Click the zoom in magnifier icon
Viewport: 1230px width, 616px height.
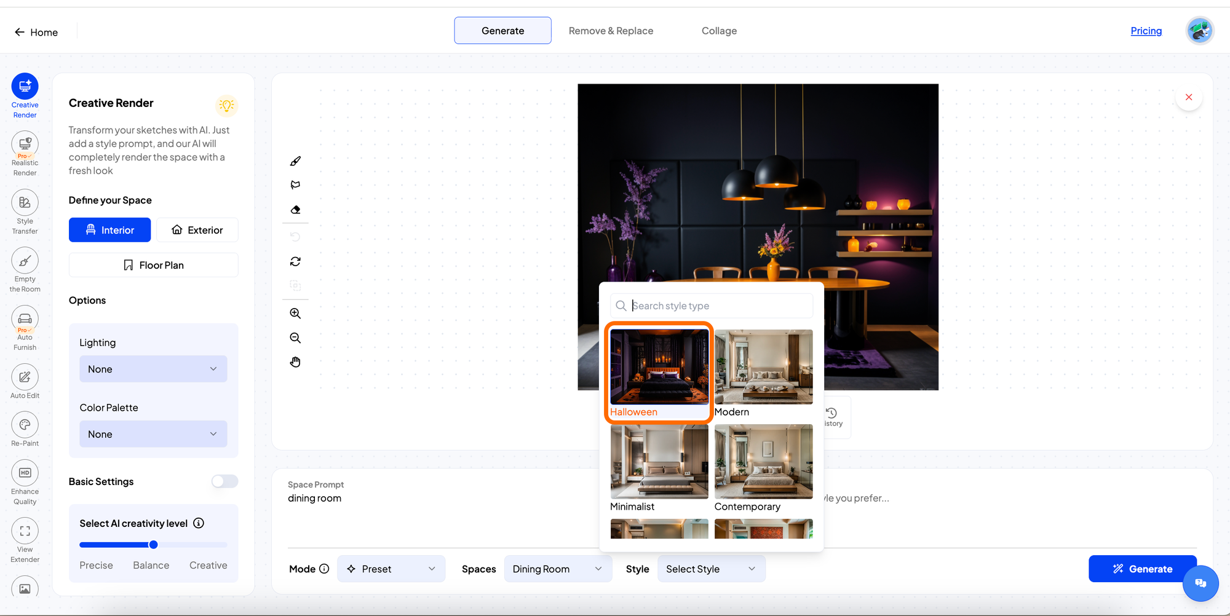[x=295, y=314]
